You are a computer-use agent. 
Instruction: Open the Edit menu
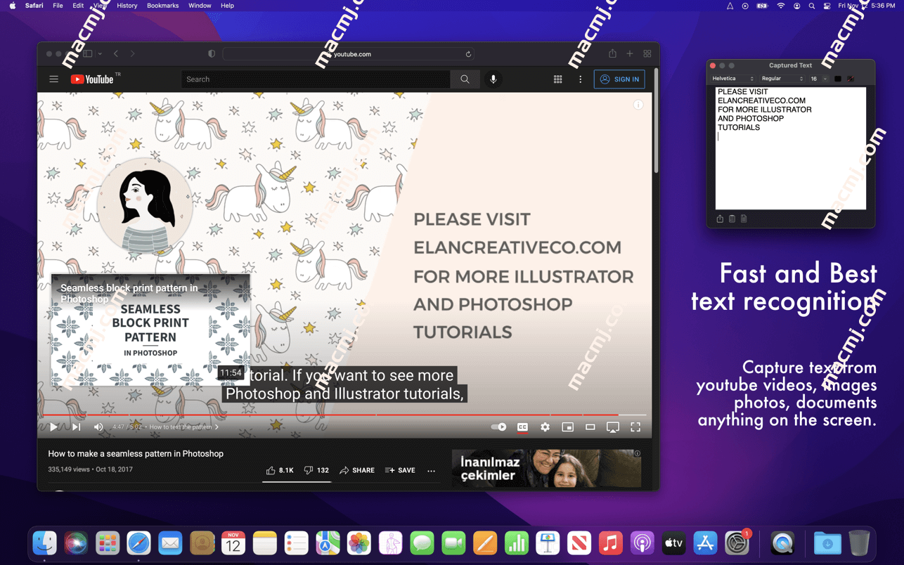click(78, 6)
